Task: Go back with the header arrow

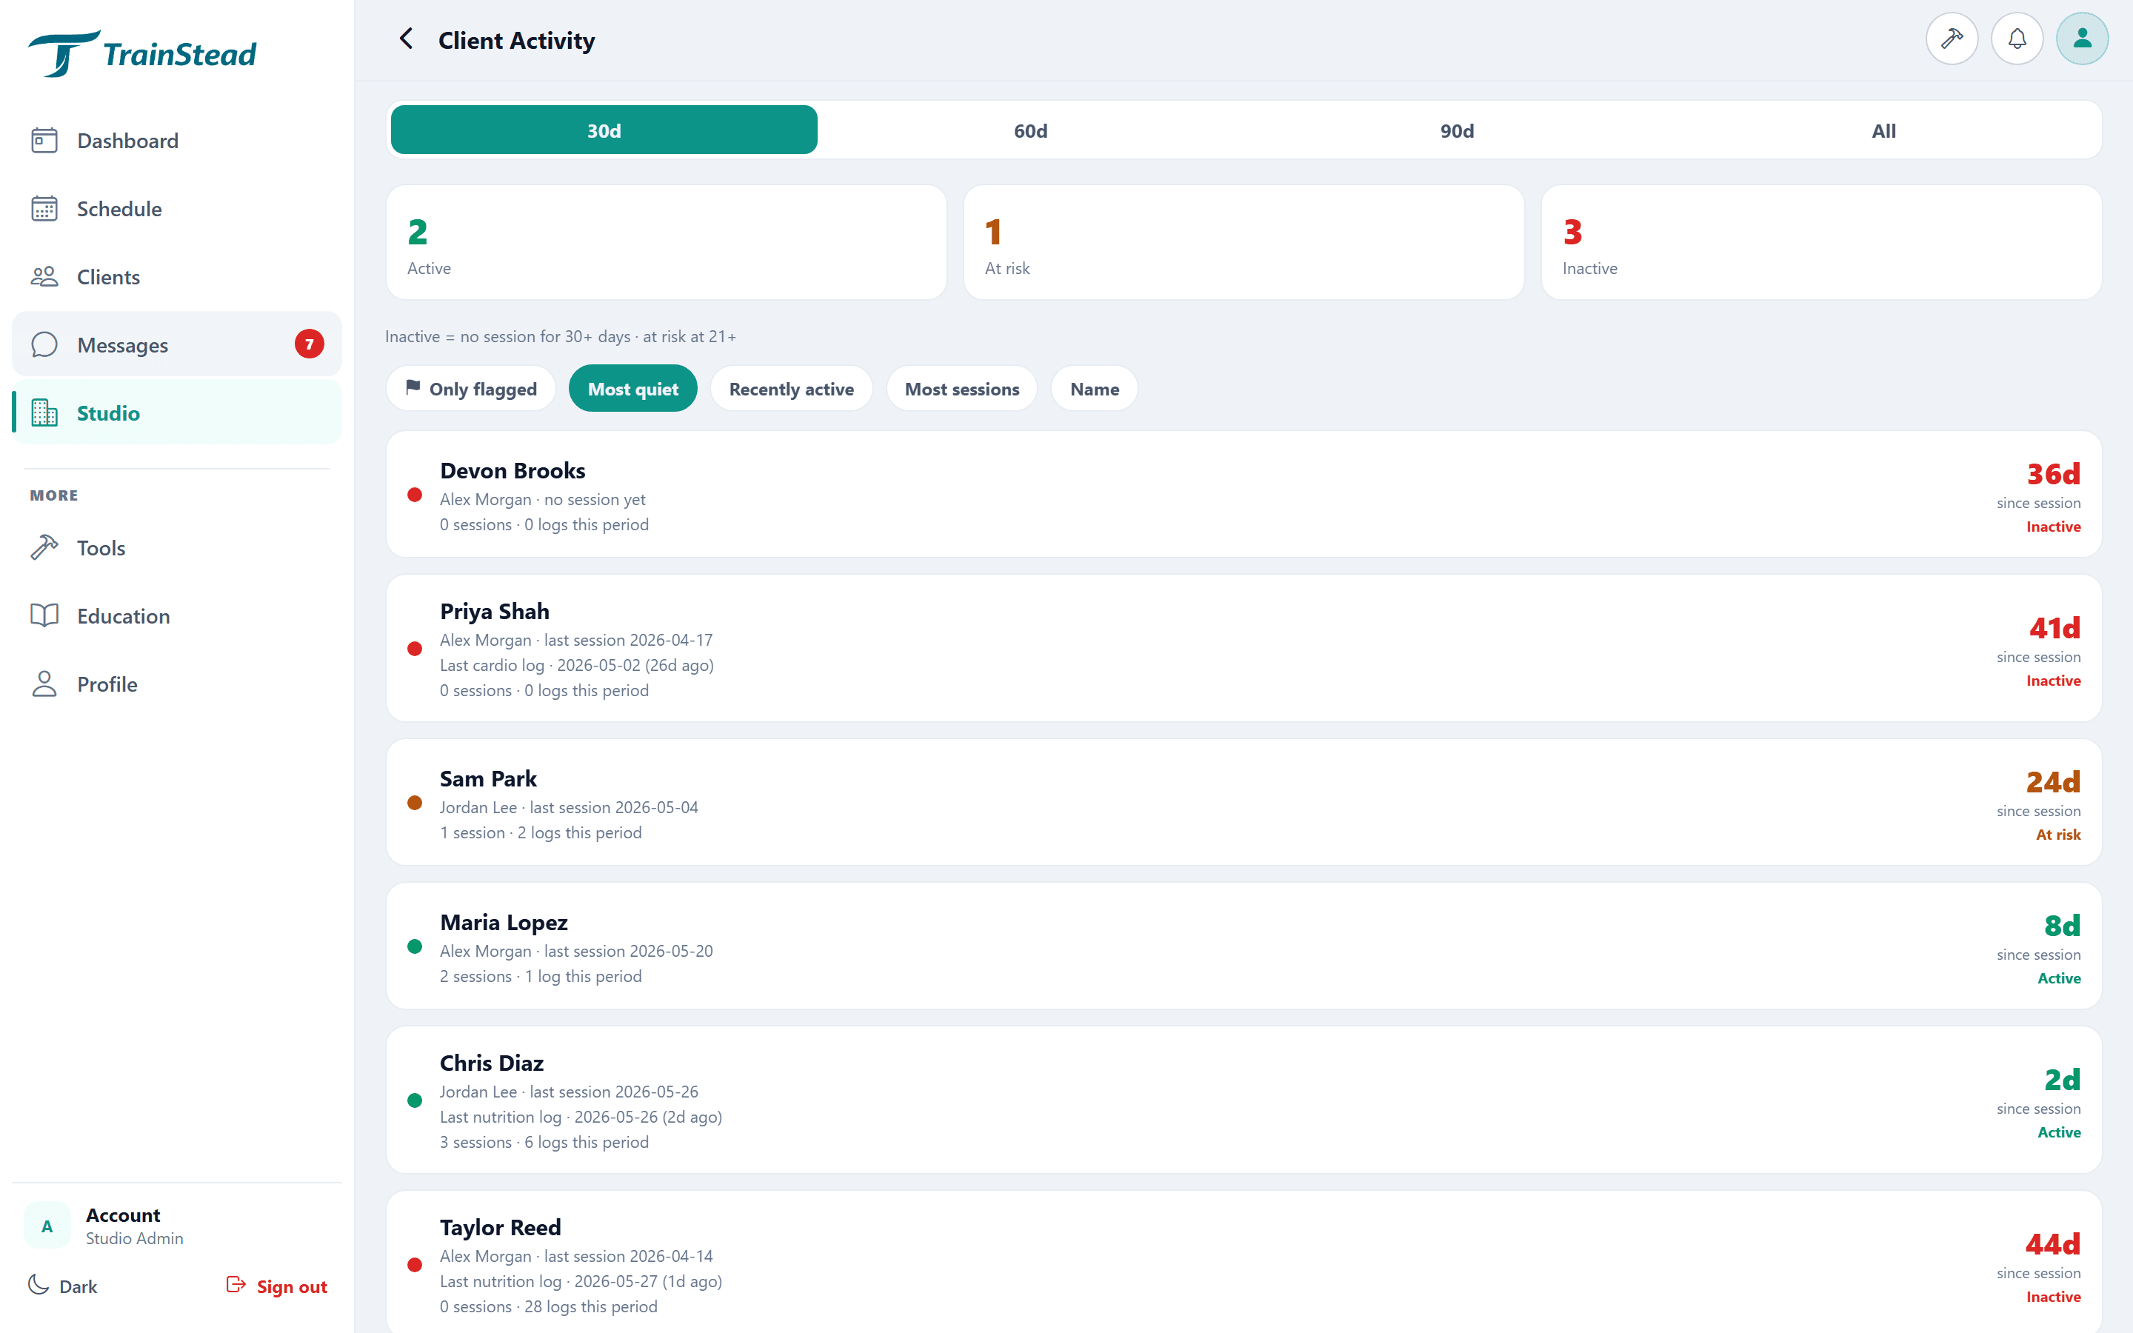Action: [x=405, y=39]
